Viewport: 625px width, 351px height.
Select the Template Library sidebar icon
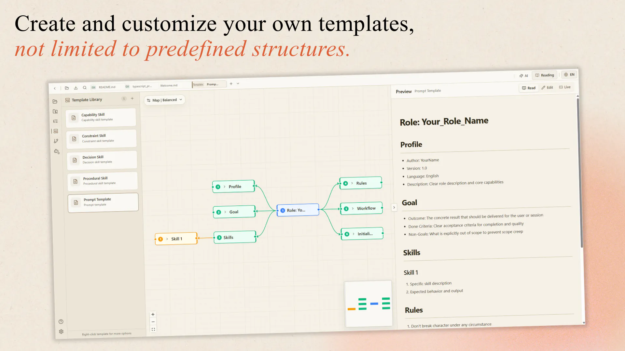[x=56, y=131]
